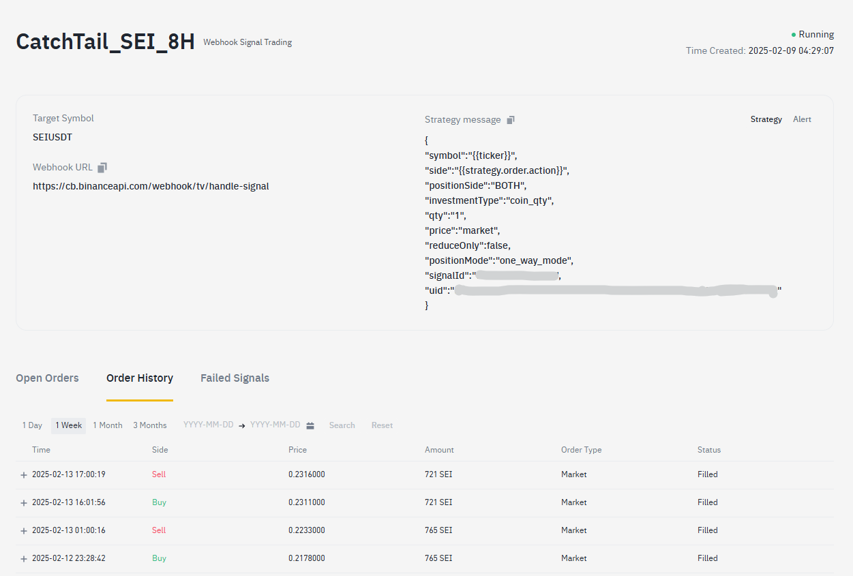This screenshot has height=576, width=853.
Task: Expand order row from 2025-02-12 23:28:42
Action: [x=24, y=559]
